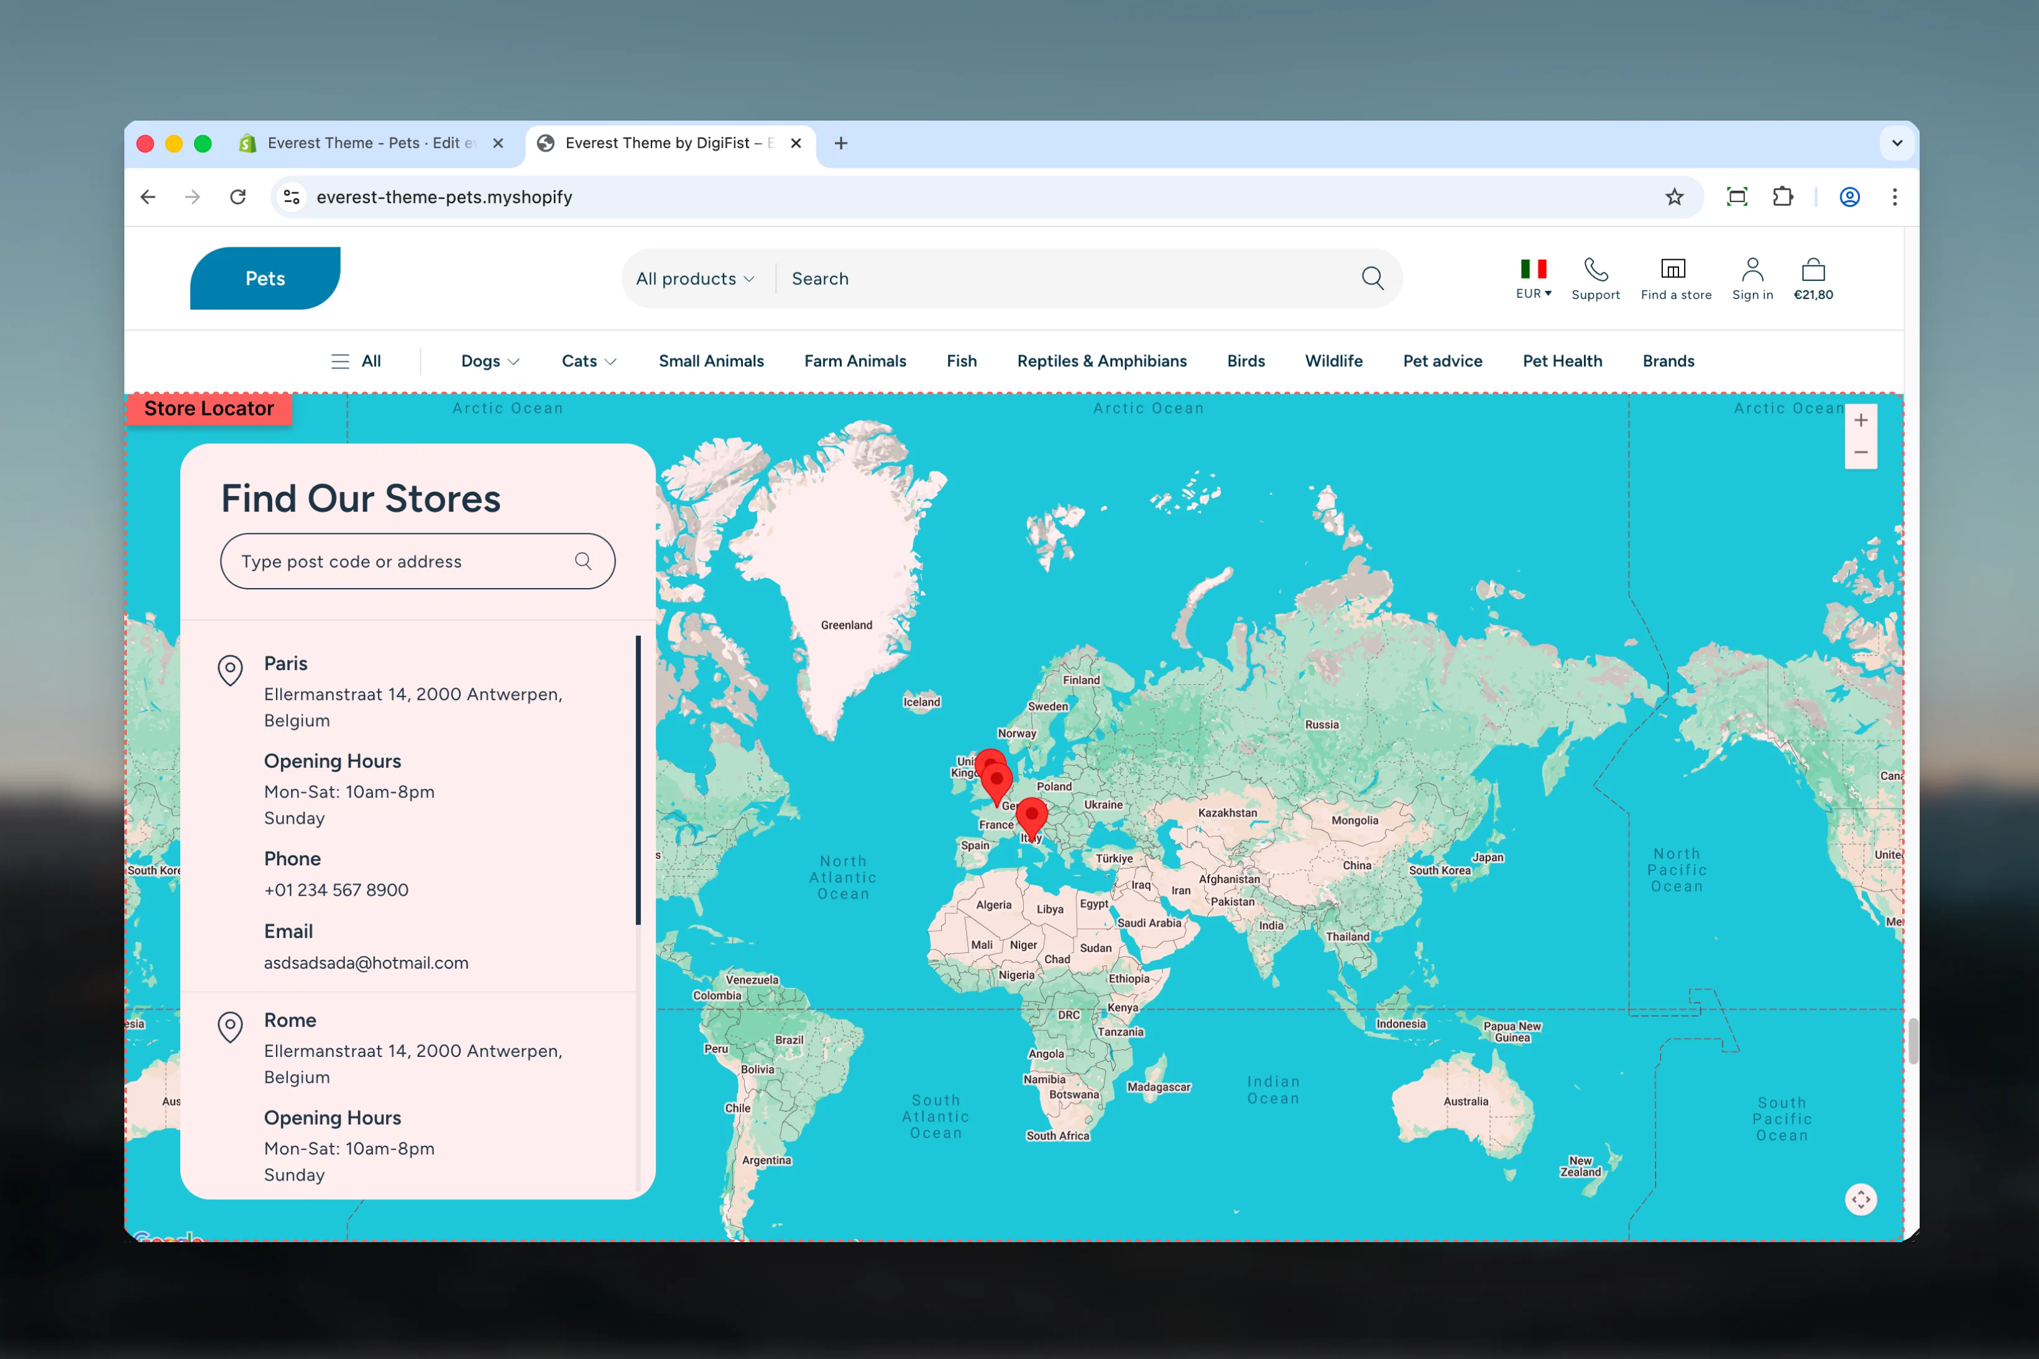Switch to Everest Theme – Pets Edit tab

pyautogui.click(x=372, y=143)
